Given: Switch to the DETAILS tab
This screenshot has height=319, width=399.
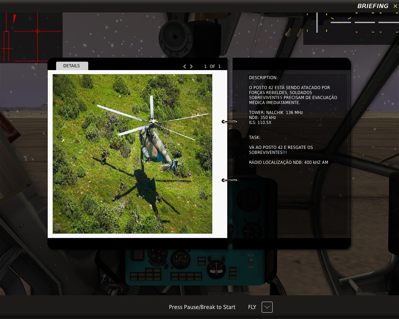Looking at the screenshot, I should click(x=72, y=66).
